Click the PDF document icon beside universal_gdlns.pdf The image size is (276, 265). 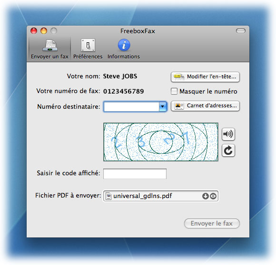(108, 196)
